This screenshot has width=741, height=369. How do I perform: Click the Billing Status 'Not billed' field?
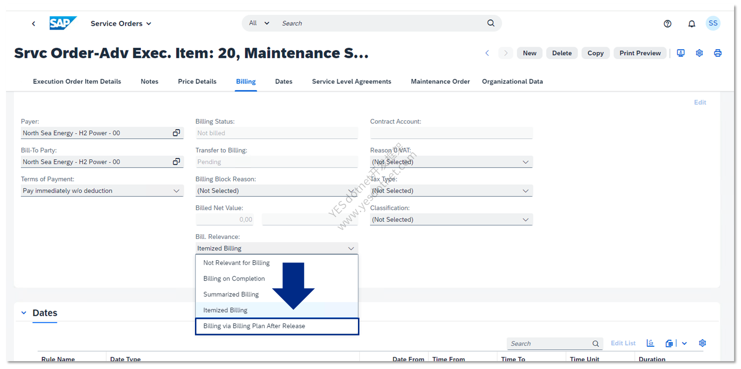pyautogui.click(x=276, y=133)
